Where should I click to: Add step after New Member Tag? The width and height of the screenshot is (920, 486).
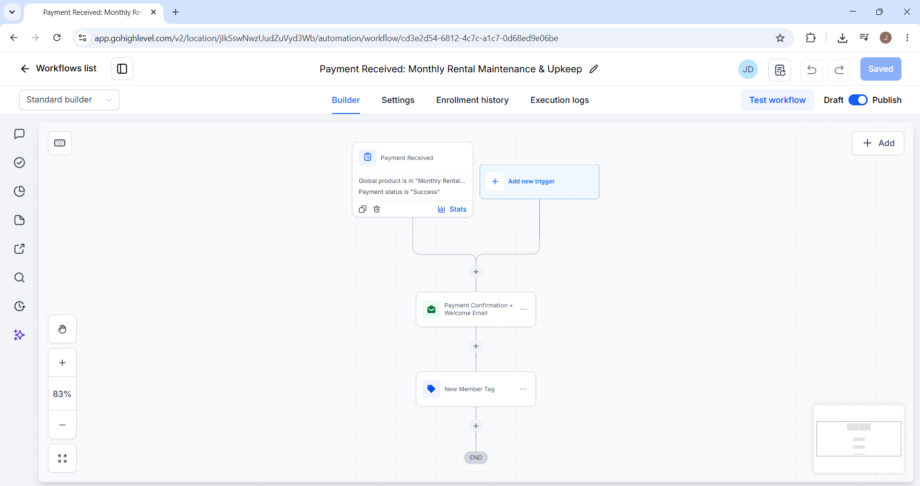coord(476,426)
